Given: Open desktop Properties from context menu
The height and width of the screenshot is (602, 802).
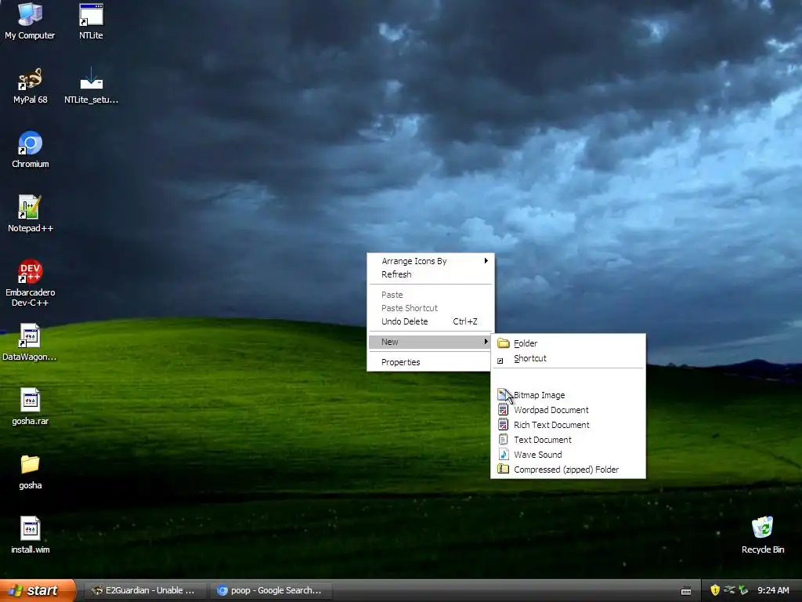Looking at the screenshot, I should [430, 362].
